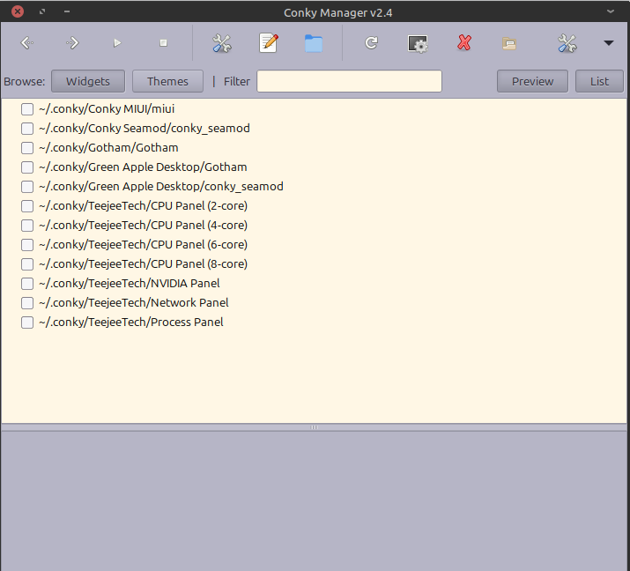The image size is (630, 571).
Task: Grab the pane splitter handle below list
Action: tap(314, 427)
